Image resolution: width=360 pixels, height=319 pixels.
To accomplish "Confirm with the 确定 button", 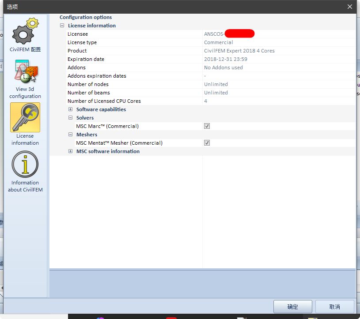I will coord(293,307).
